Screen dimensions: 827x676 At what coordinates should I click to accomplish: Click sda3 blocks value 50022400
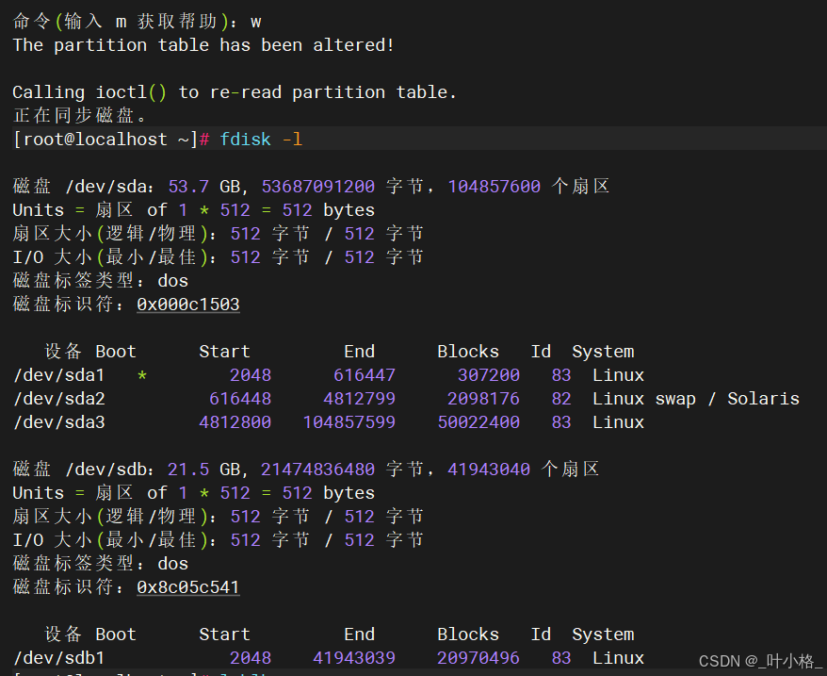478,422
